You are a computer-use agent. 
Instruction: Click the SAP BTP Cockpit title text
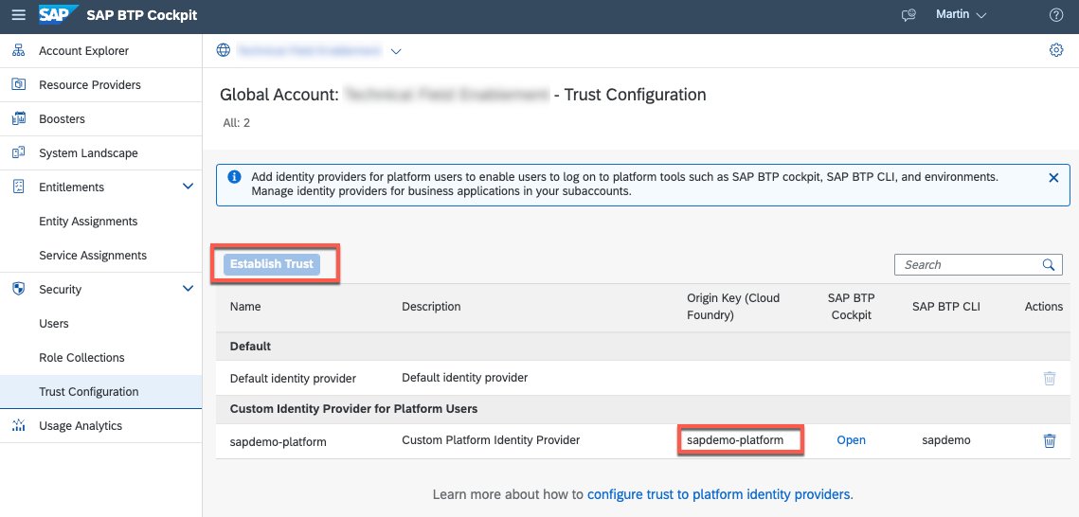[x=142, y=15]
